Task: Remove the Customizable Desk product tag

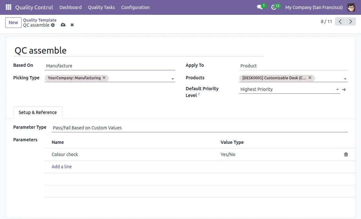Action: click(x=310, y=78)
